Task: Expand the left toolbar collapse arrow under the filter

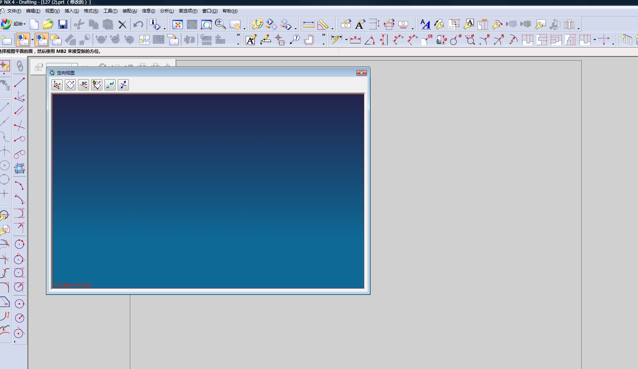Action: click(x=4, y=74)
